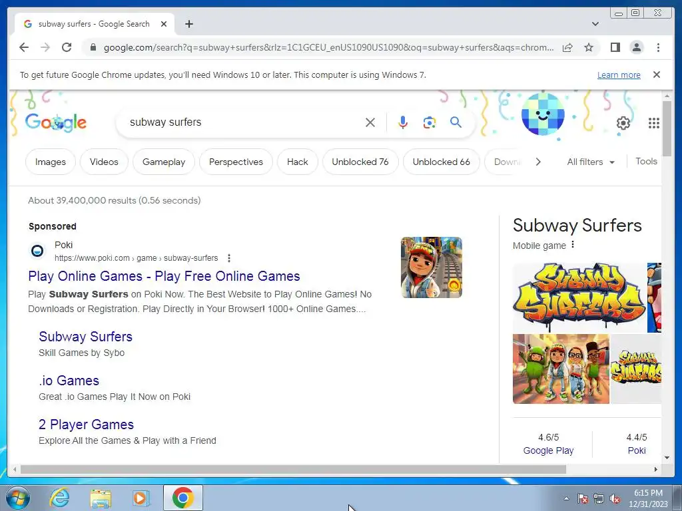682x511 pixels.
Task: Close the subway surfers Google Search tab
Action: coord(164,24)
